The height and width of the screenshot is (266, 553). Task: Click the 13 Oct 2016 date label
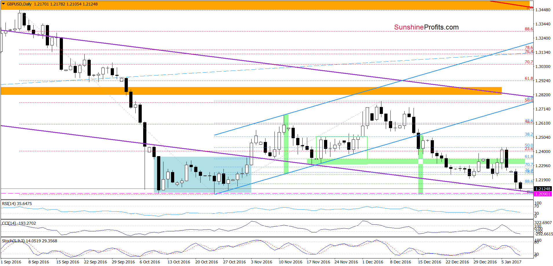179,262
